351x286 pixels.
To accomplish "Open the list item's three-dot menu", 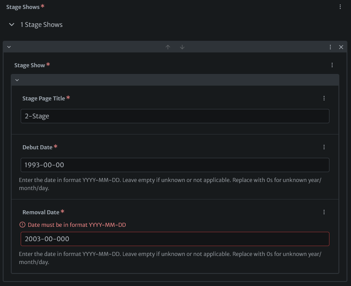I will click(330, 47).
